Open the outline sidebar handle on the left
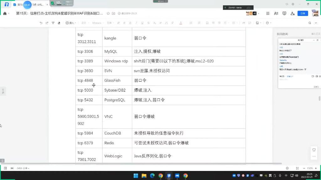321x180 pixels. [x=3, y=91]
